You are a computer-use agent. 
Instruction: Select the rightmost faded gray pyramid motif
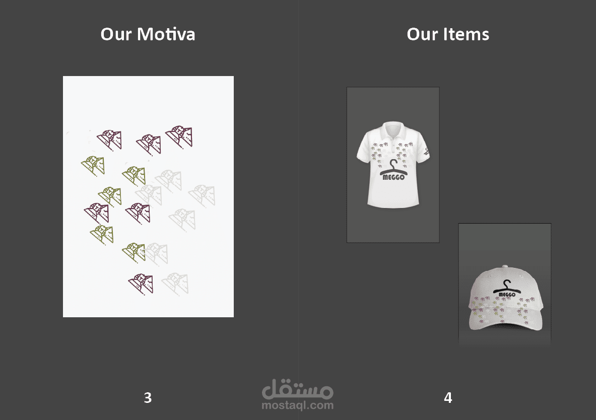coord(202,196)
